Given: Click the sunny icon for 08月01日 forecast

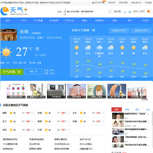Looking at the screenshot, I should [x=133, y=48].
